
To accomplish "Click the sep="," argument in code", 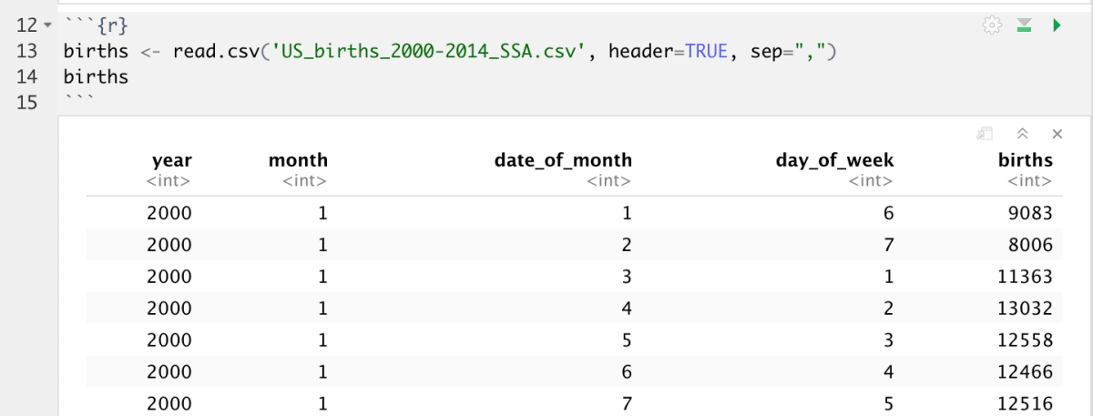I will tap(788, 51).
